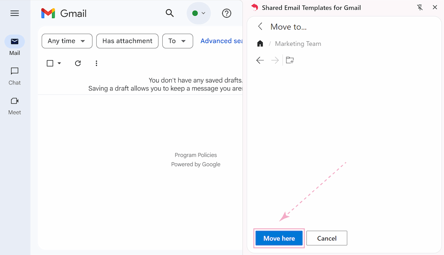The image size is (444, 255).
Task: Create a new folder icon
Action: click(290, 60)
